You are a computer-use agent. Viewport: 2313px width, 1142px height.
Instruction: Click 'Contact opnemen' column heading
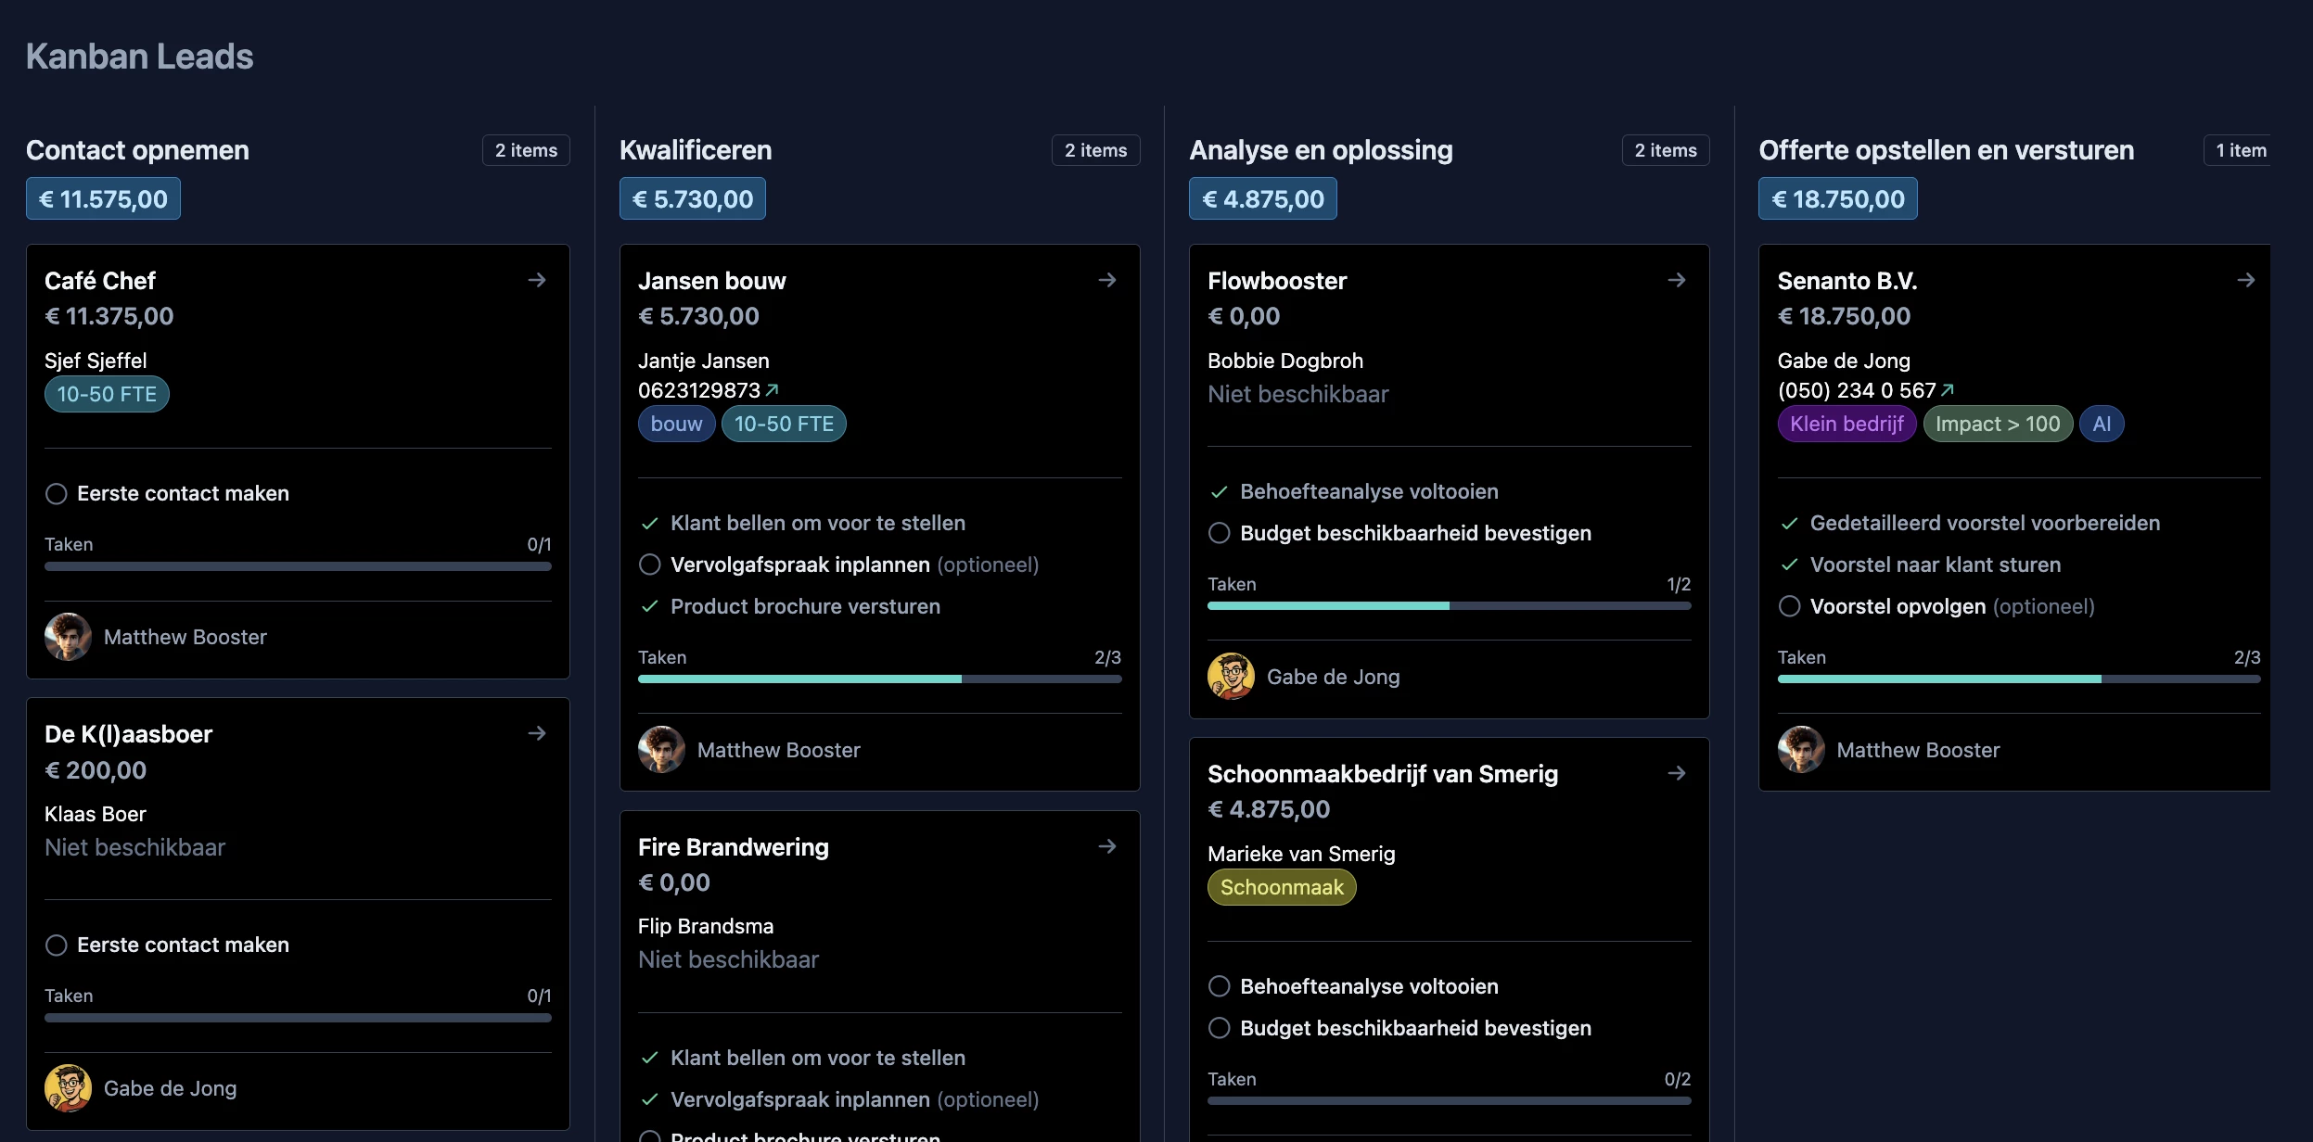[137, 150]
